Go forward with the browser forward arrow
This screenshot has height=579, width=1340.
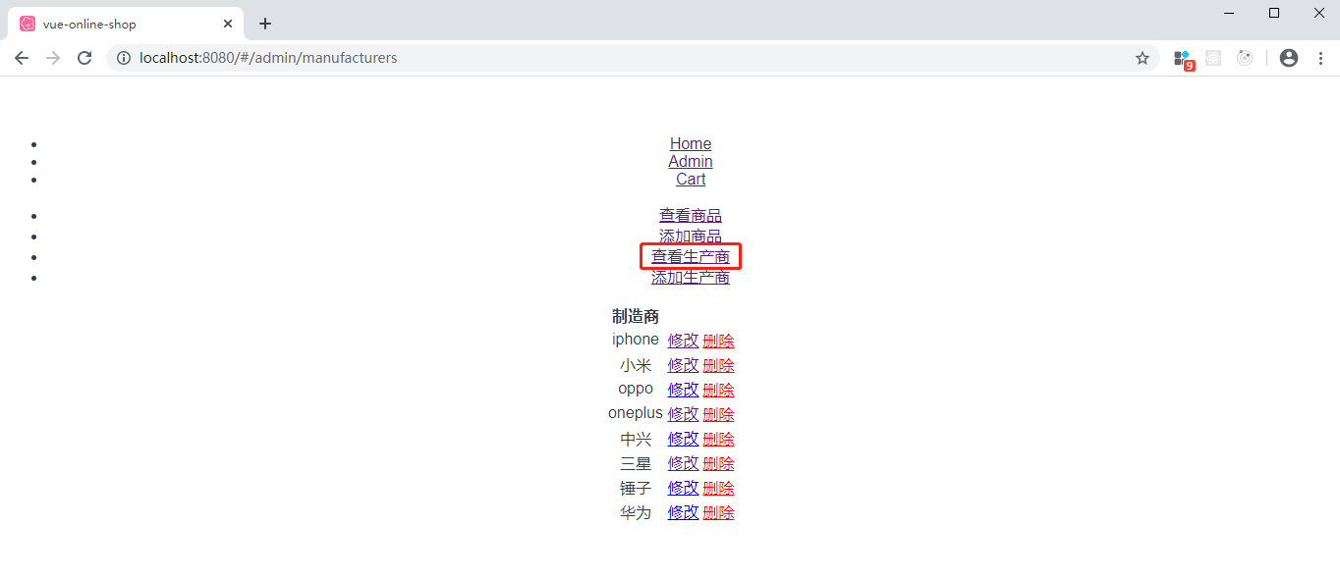(x=53, y=58)
